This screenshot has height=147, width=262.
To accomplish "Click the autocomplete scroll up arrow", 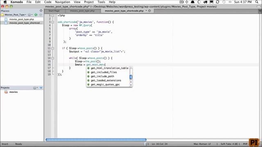I will [x=131, y=82].
